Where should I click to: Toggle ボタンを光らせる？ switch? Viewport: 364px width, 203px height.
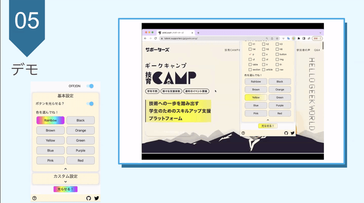[90, 104]
